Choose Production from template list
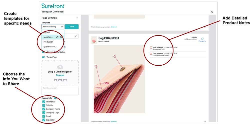The width and height of the screenshot is (252, 126). coord(48,42)
